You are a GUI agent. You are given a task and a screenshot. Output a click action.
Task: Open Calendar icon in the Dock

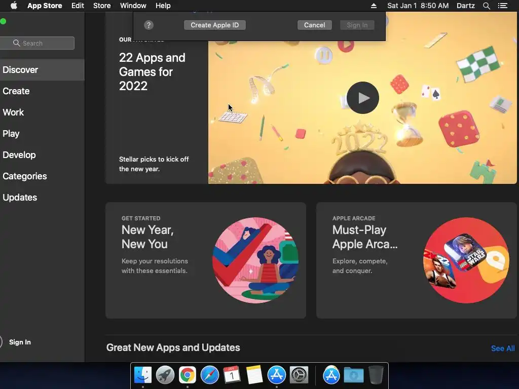tap(232, 375)
